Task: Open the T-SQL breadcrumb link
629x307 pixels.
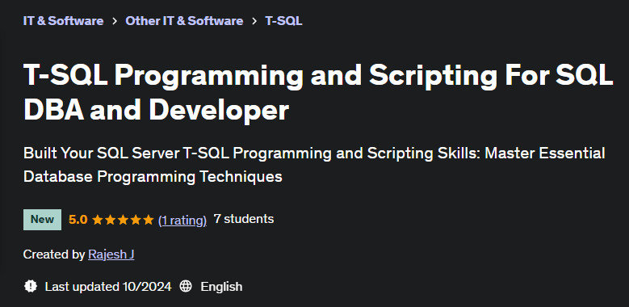Action: [283, 21]
